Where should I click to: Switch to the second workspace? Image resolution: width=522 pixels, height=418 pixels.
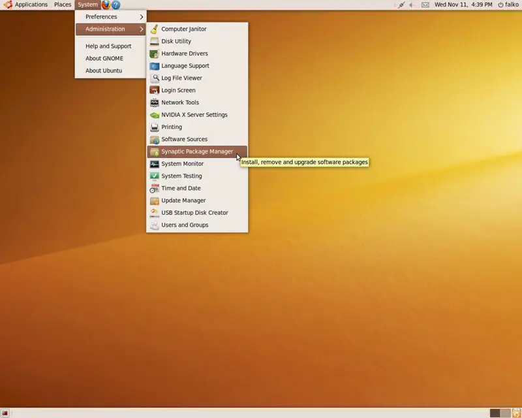(x=505, y=413)
